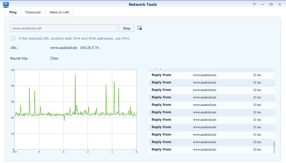Close the Network Tools window

click(280, 5)
